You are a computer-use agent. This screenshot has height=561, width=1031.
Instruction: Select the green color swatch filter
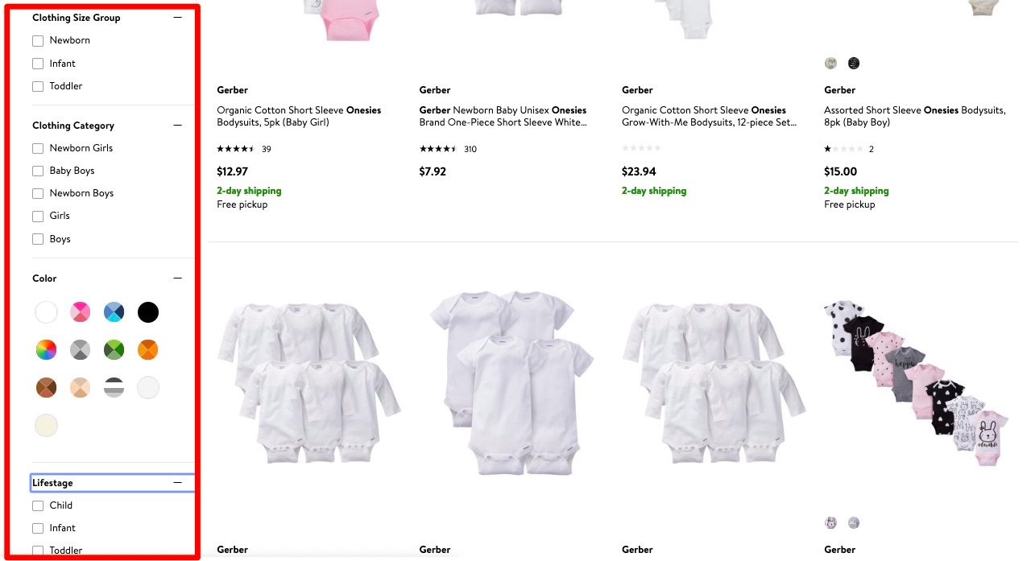point(114,349)
